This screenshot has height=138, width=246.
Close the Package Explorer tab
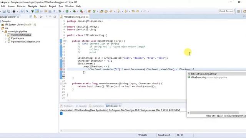(x=18, y=17)
